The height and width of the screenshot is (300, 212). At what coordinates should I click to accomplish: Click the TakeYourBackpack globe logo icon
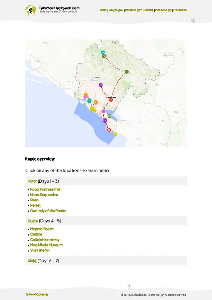(30, 10)
